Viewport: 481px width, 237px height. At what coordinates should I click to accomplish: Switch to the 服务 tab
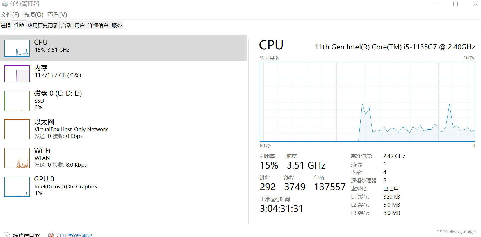[116, 25]
